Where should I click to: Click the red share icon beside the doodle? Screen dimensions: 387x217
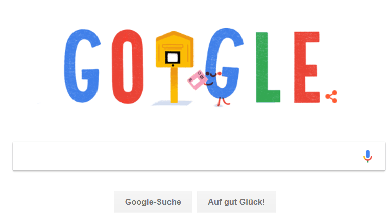331,97
